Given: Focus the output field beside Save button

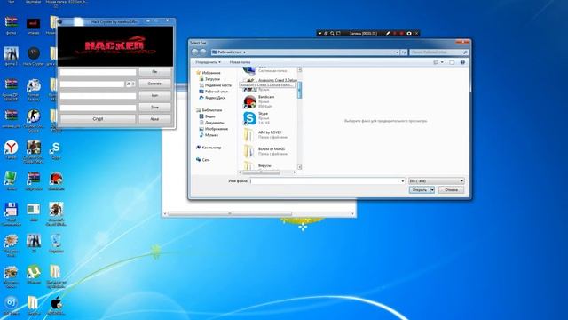Looking at the screenshot, I should click(x=98, y=108).
